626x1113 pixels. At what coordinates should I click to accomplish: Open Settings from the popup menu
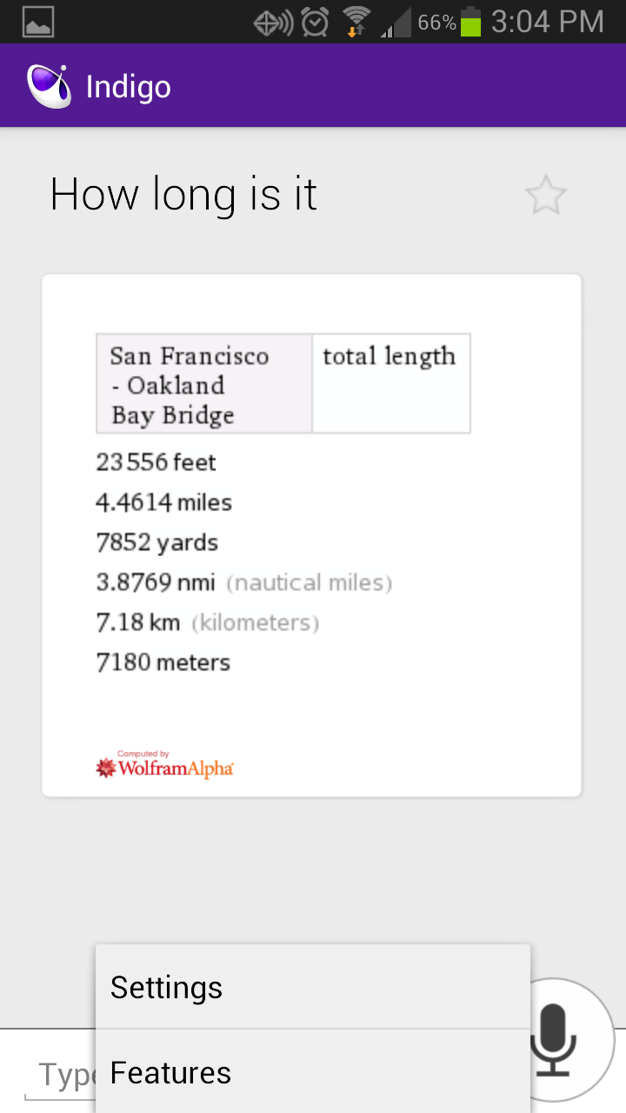[x=312, y=988]
